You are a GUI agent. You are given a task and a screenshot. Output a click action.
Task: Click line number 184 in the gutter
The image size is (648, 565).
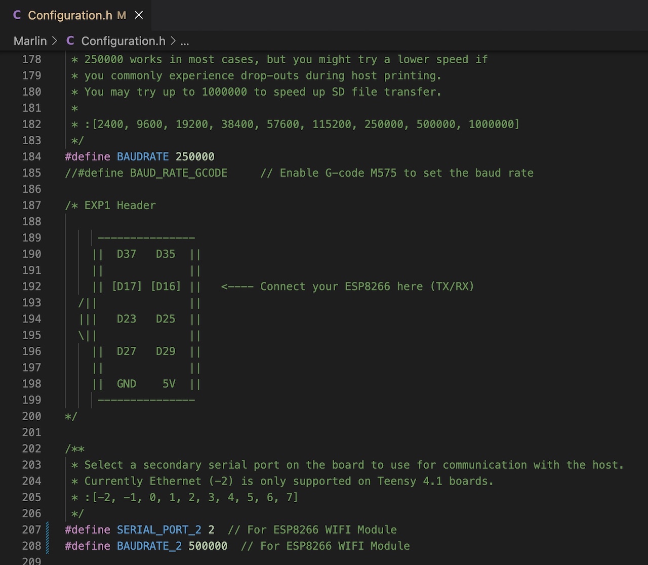coord(31,156)
